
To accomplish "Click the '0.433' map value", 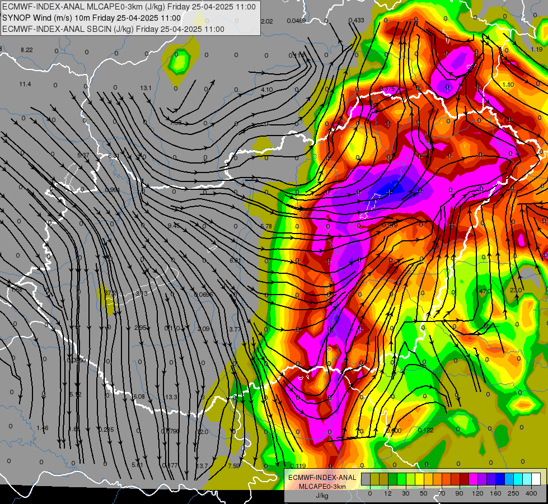I will (357, 20).
